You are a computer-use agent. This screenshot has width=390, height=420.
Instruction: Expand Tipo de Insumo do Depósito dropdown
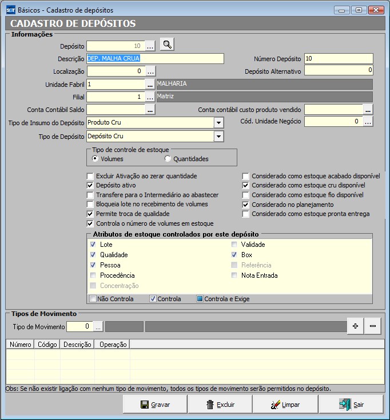click(218, 122)
